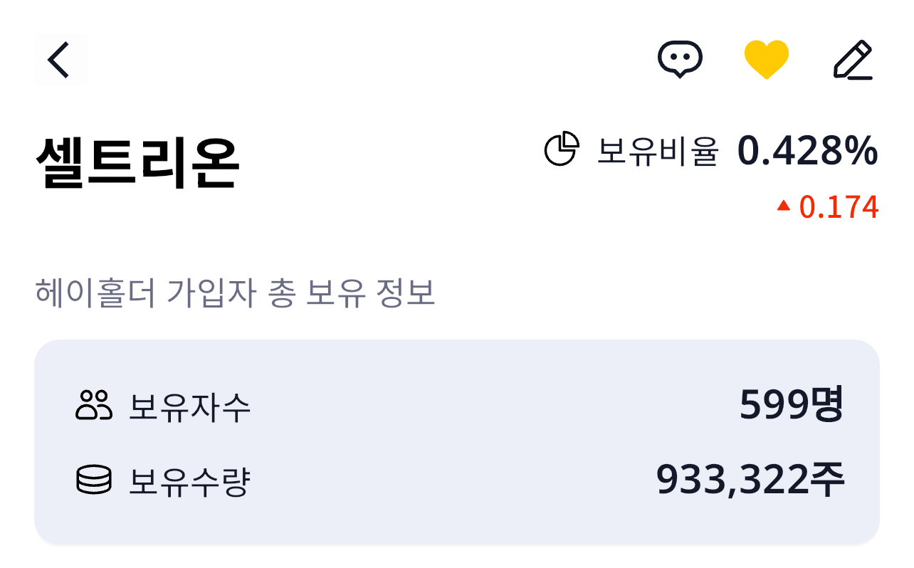
Task: Expand the 보유수량 row for details
Action: tap(456, 480)
